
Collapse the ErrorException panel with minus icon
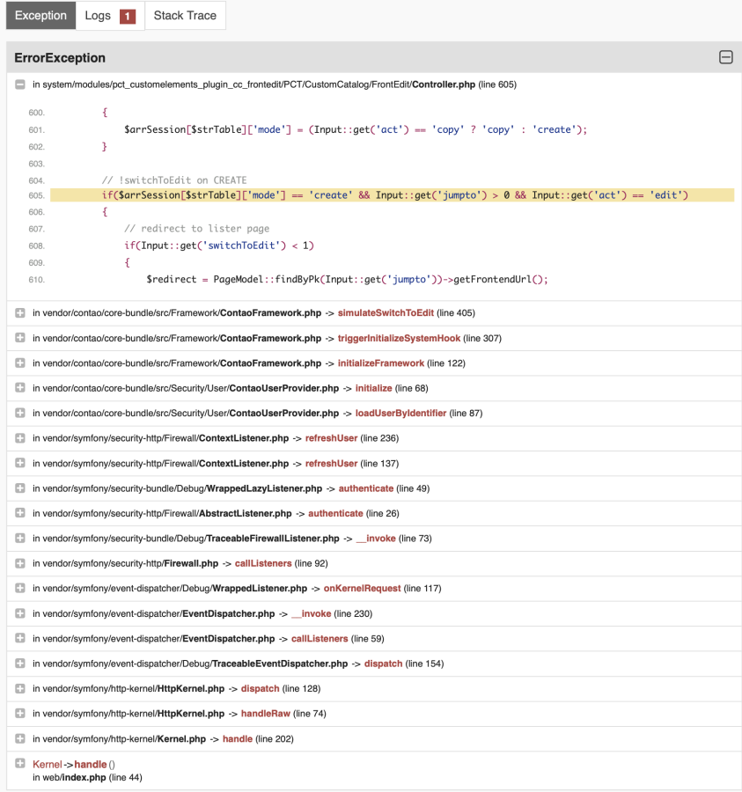(x=725, y=58)
